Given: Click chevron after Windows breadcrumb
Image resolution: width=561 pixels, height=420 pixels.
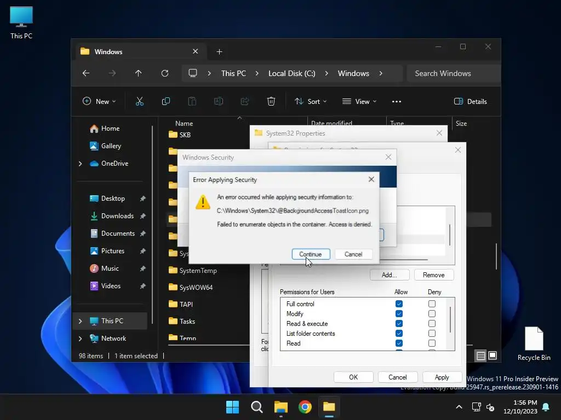Looking at the screenshot, I should coord(381,73).
